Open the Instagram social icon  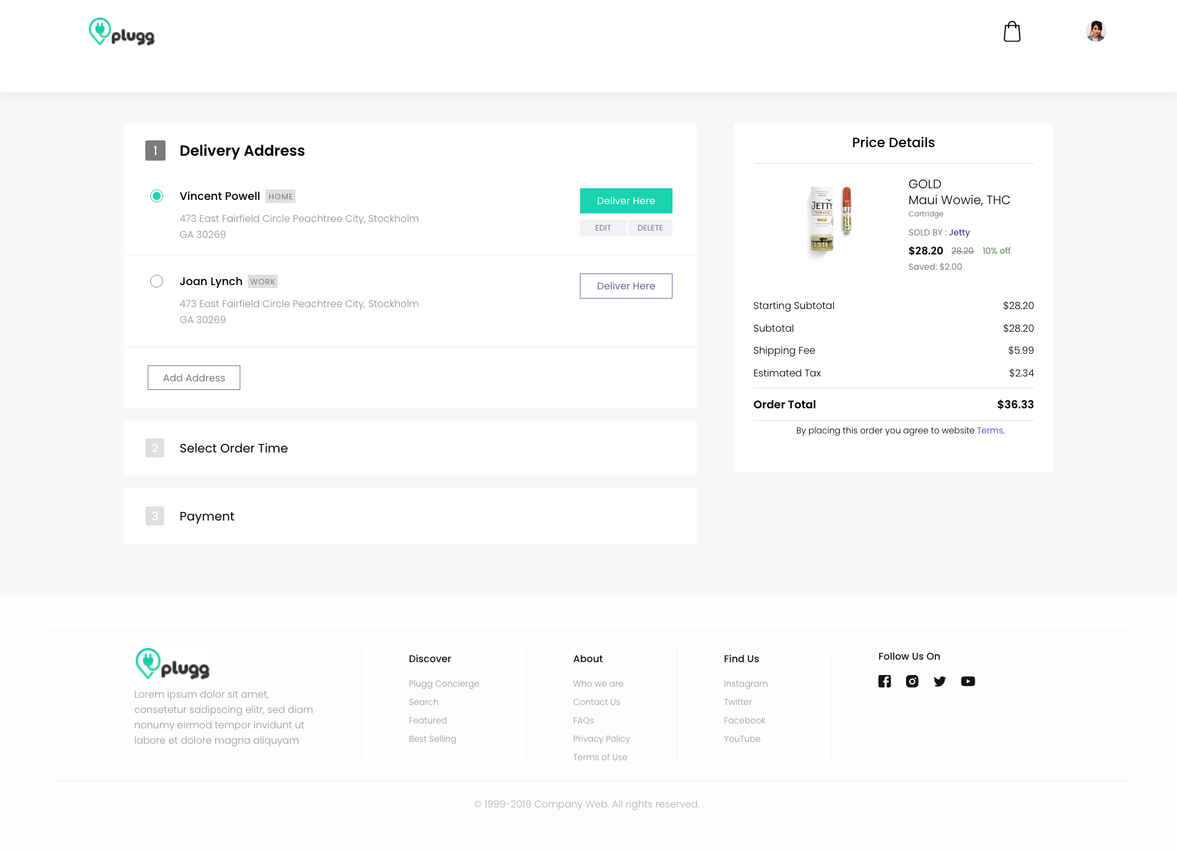(x=912, y=681)
